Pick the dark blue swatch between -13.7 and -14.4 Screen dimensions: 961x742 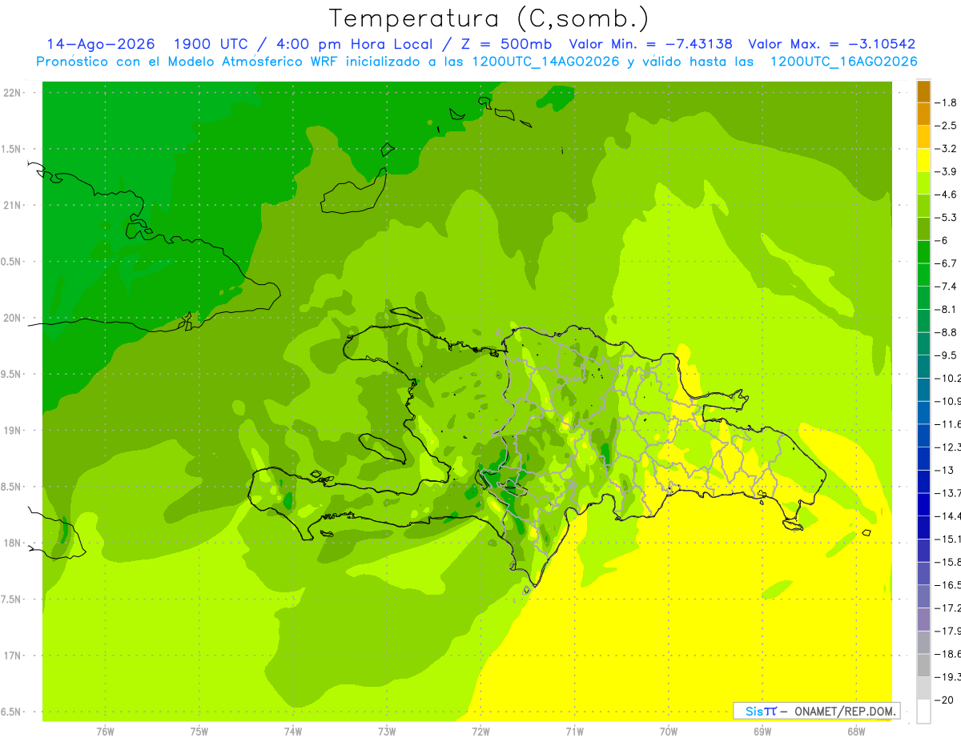(923, 503)
